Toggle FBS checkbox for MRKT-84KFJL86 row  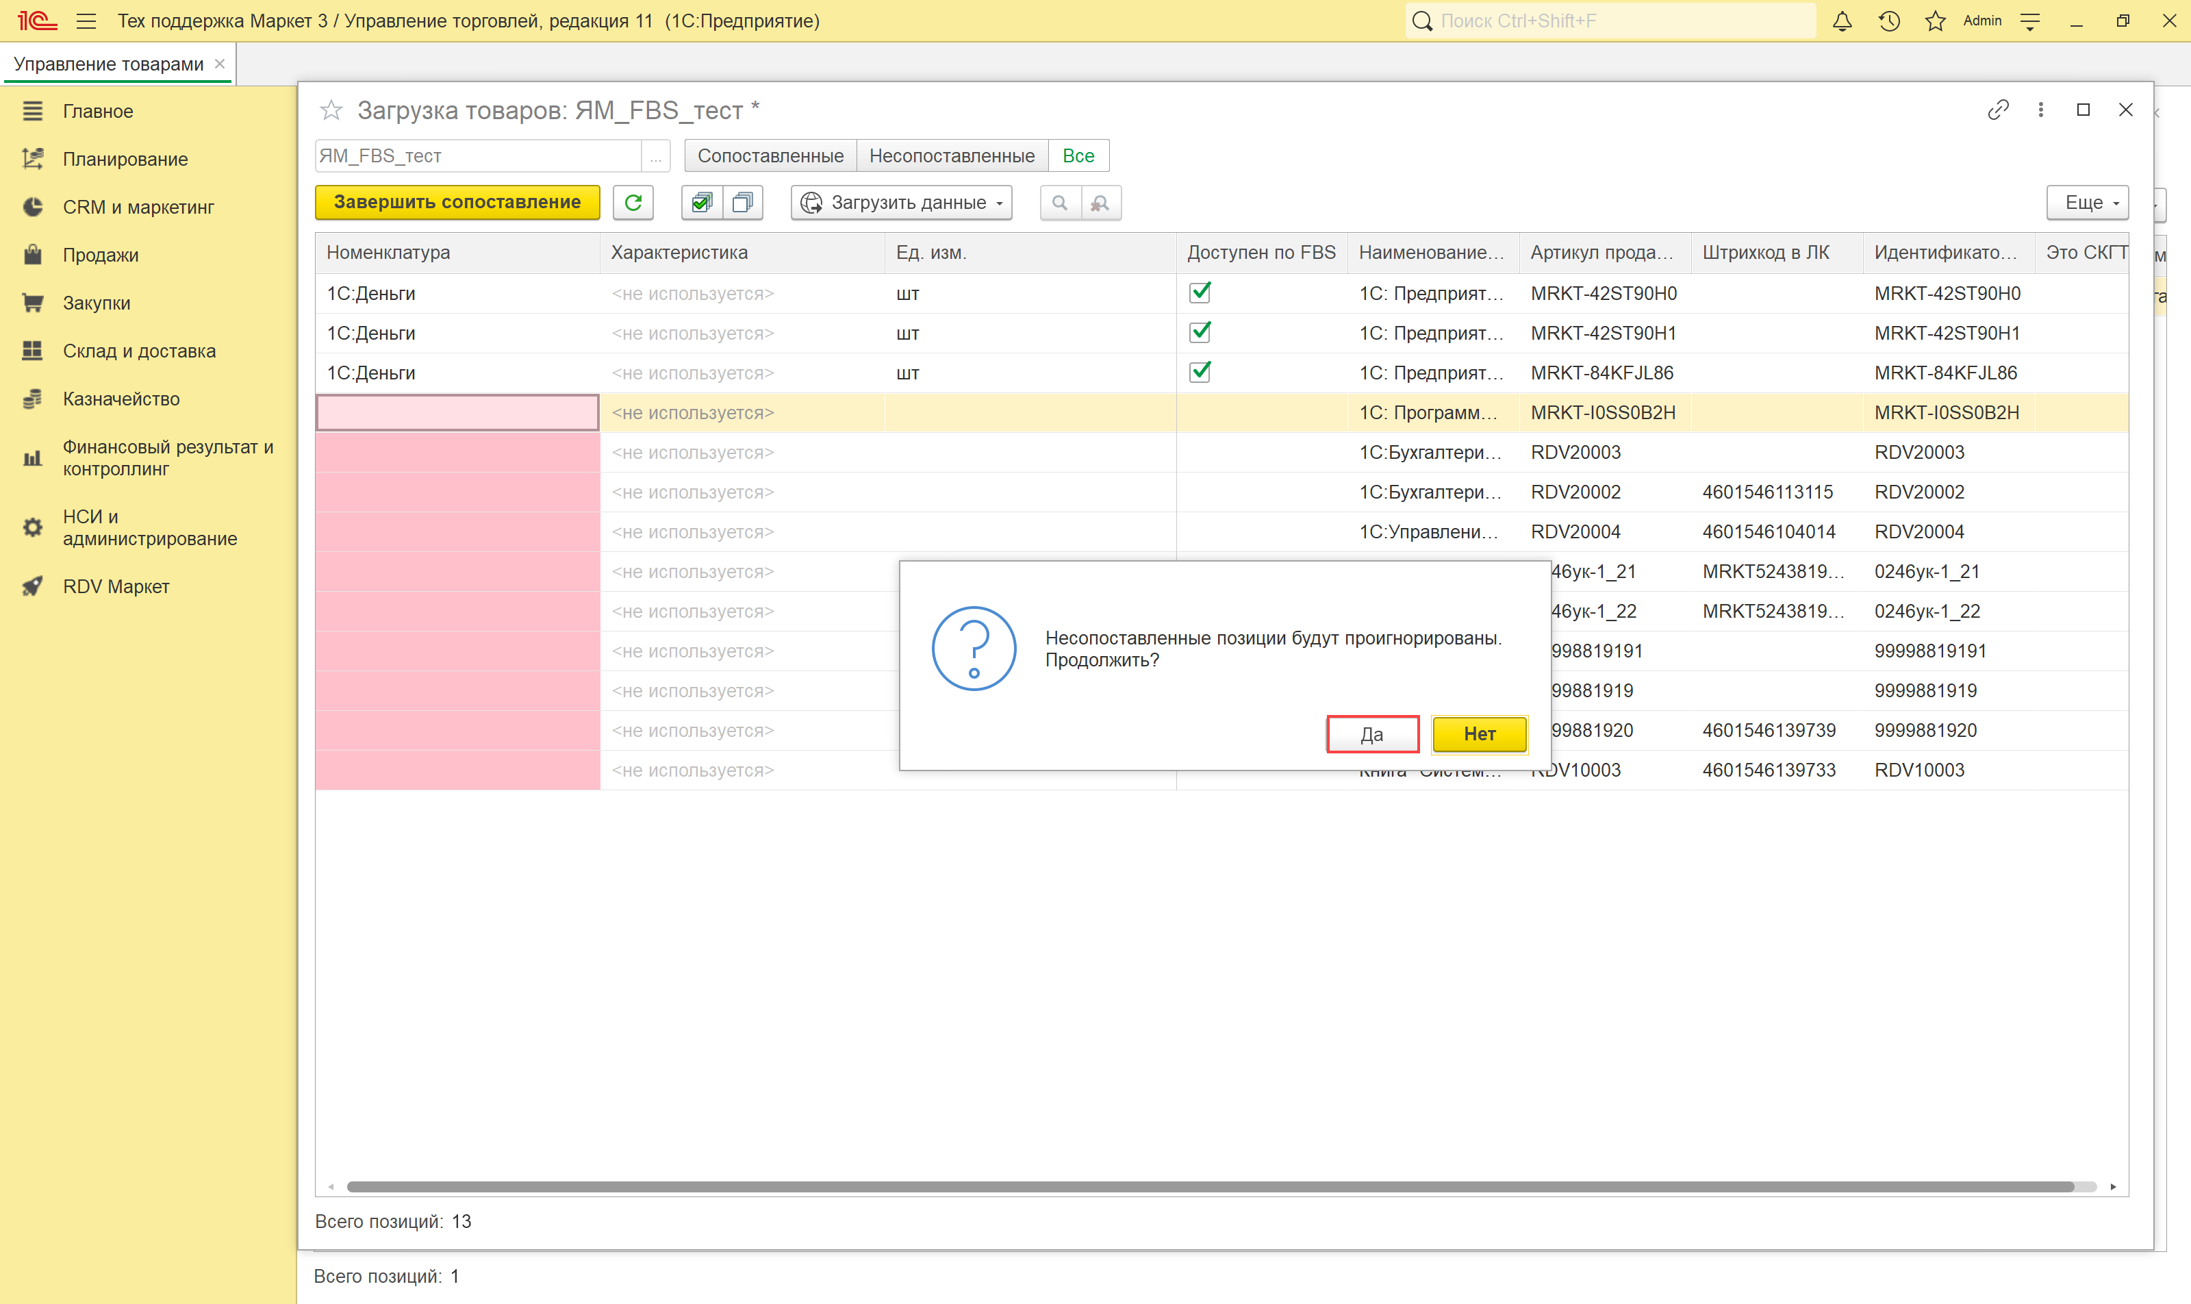click(1199, 373)
